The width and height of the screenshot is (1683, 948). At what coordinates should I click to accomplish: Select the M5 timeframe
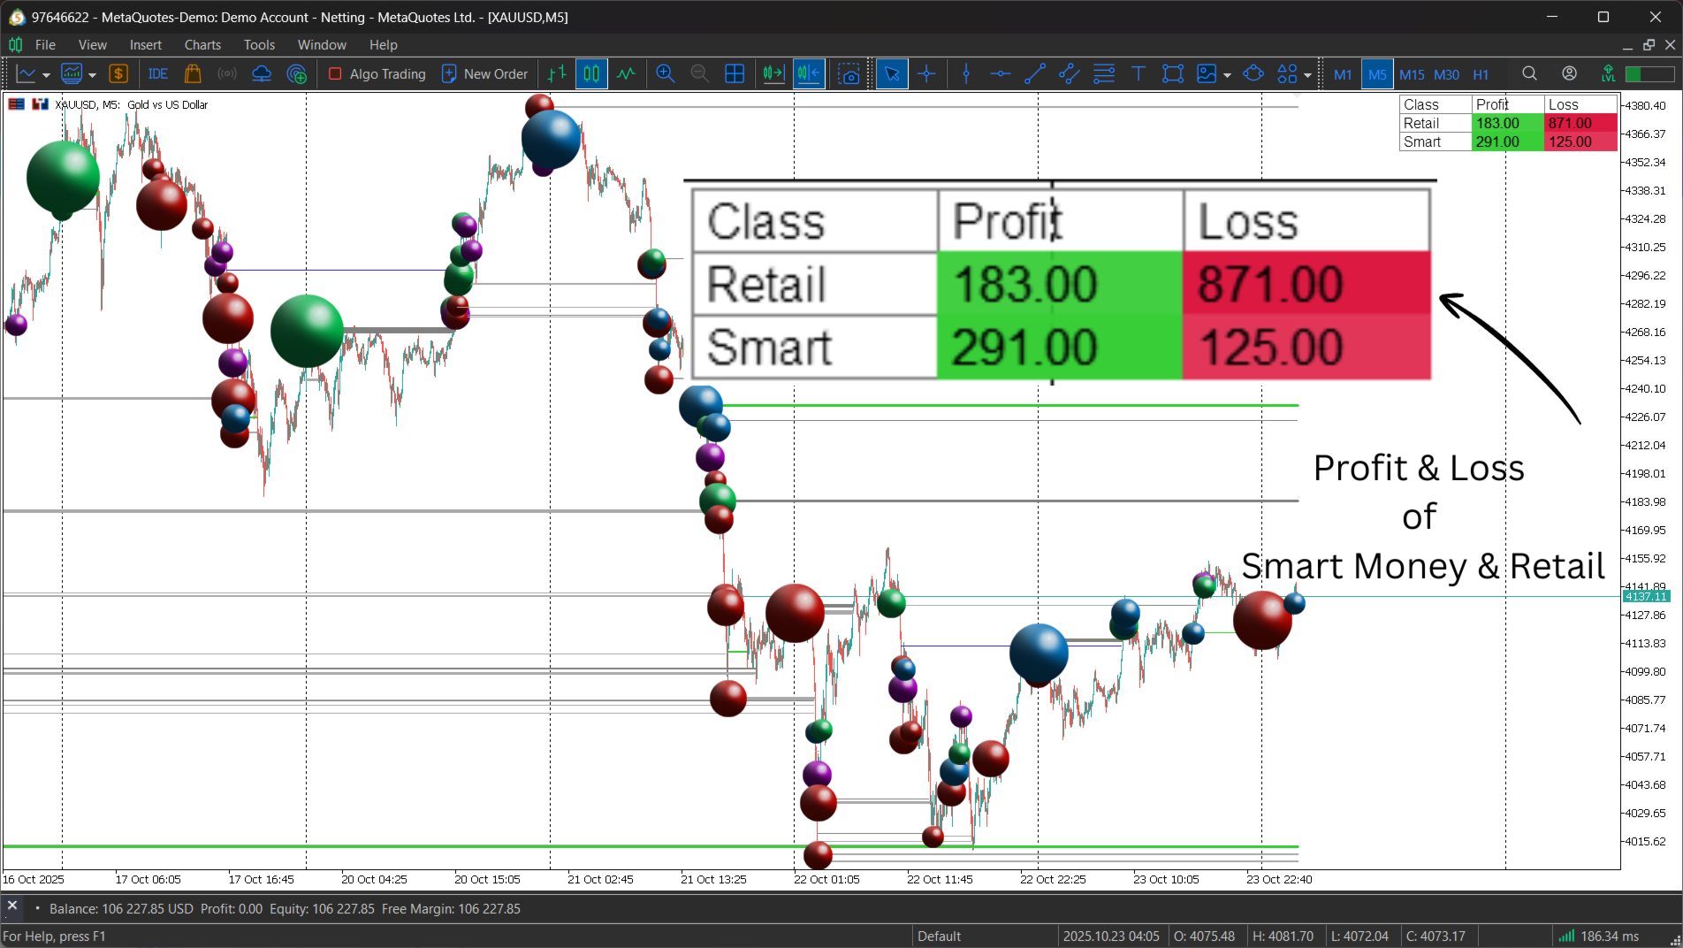coord(1377,74)
